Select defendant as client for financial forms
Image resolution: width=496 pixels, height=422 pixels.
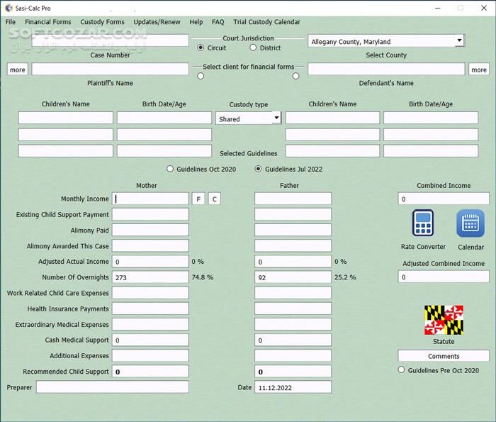295,76
